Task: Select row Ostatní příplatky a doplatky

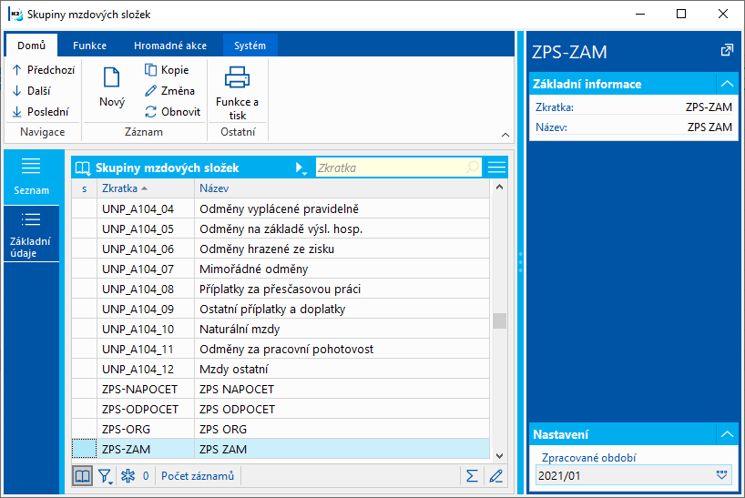Action: click(281, 309)
